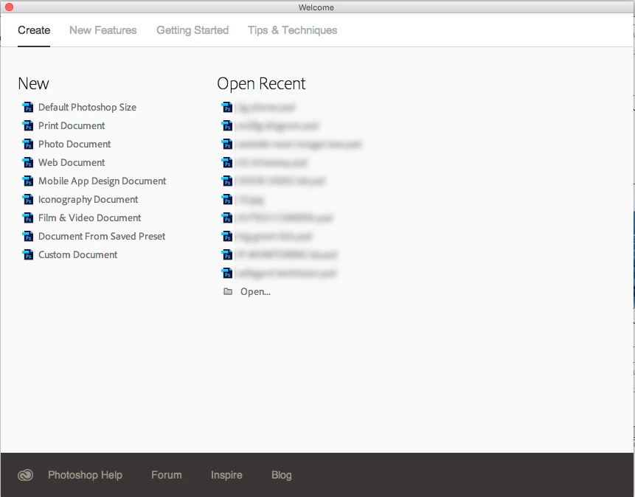The width and height of the screenshot is (635, 497).
Task: Create a new Photo Document
Action: [x=74, y=145]
